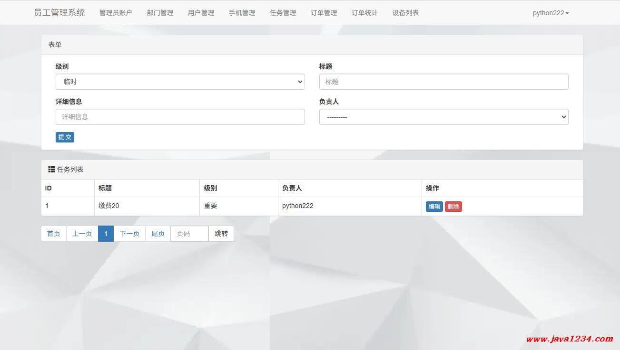
Task: Open the python222 user menu
Action: pyautogui.click(x=551, y=13)
